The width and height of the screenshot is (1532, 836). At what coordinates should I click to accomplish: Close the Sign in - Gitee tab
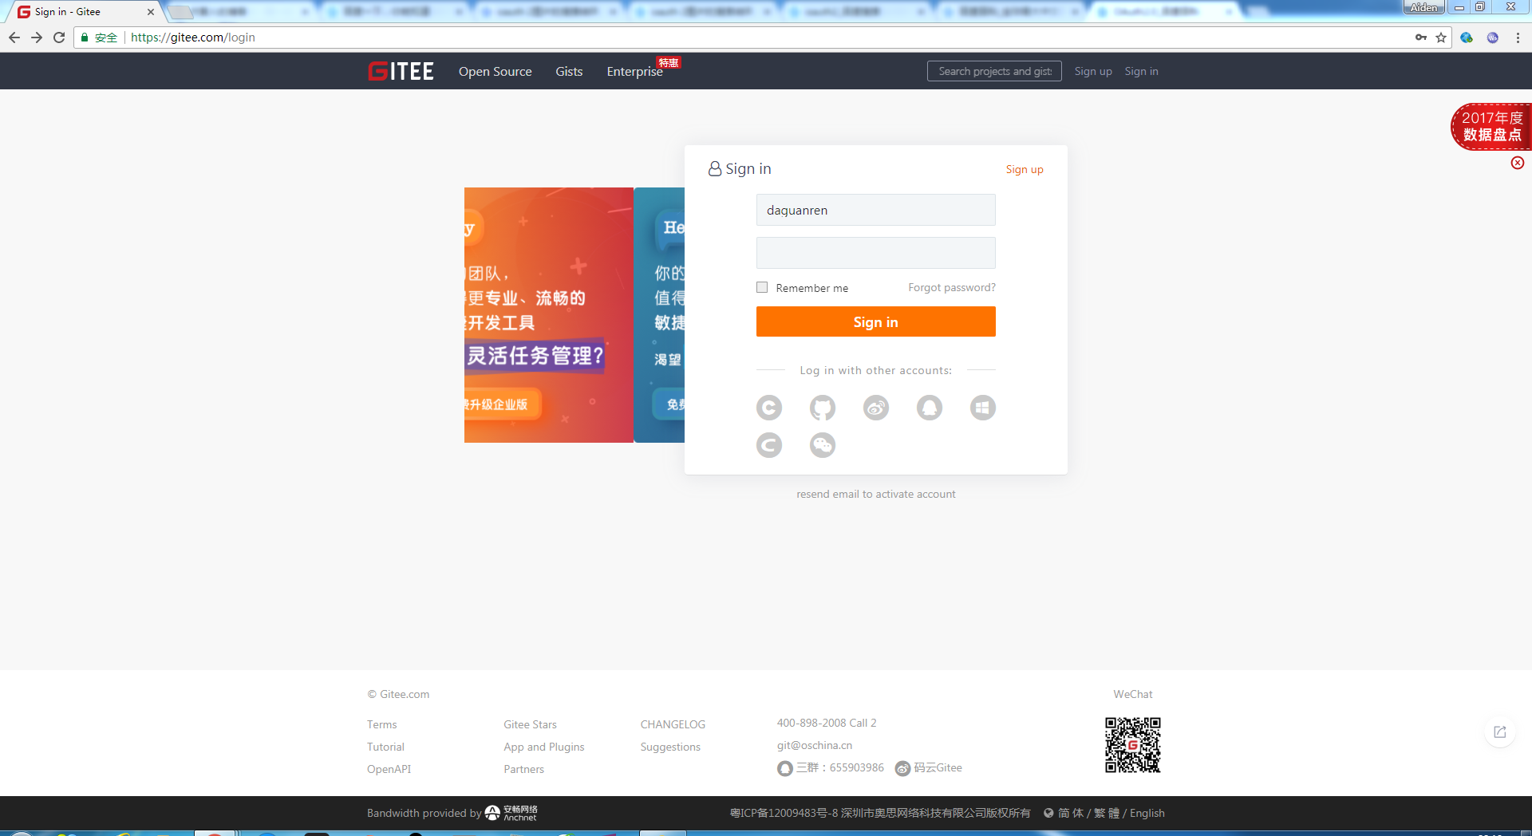tap(151, 12)
